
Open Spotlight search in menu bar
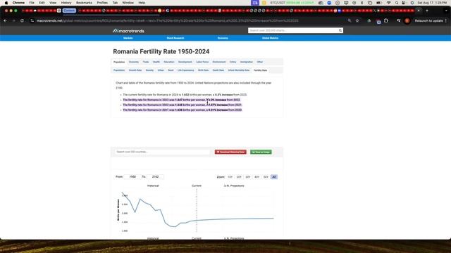pyautogui.click(x=397, y=3)
